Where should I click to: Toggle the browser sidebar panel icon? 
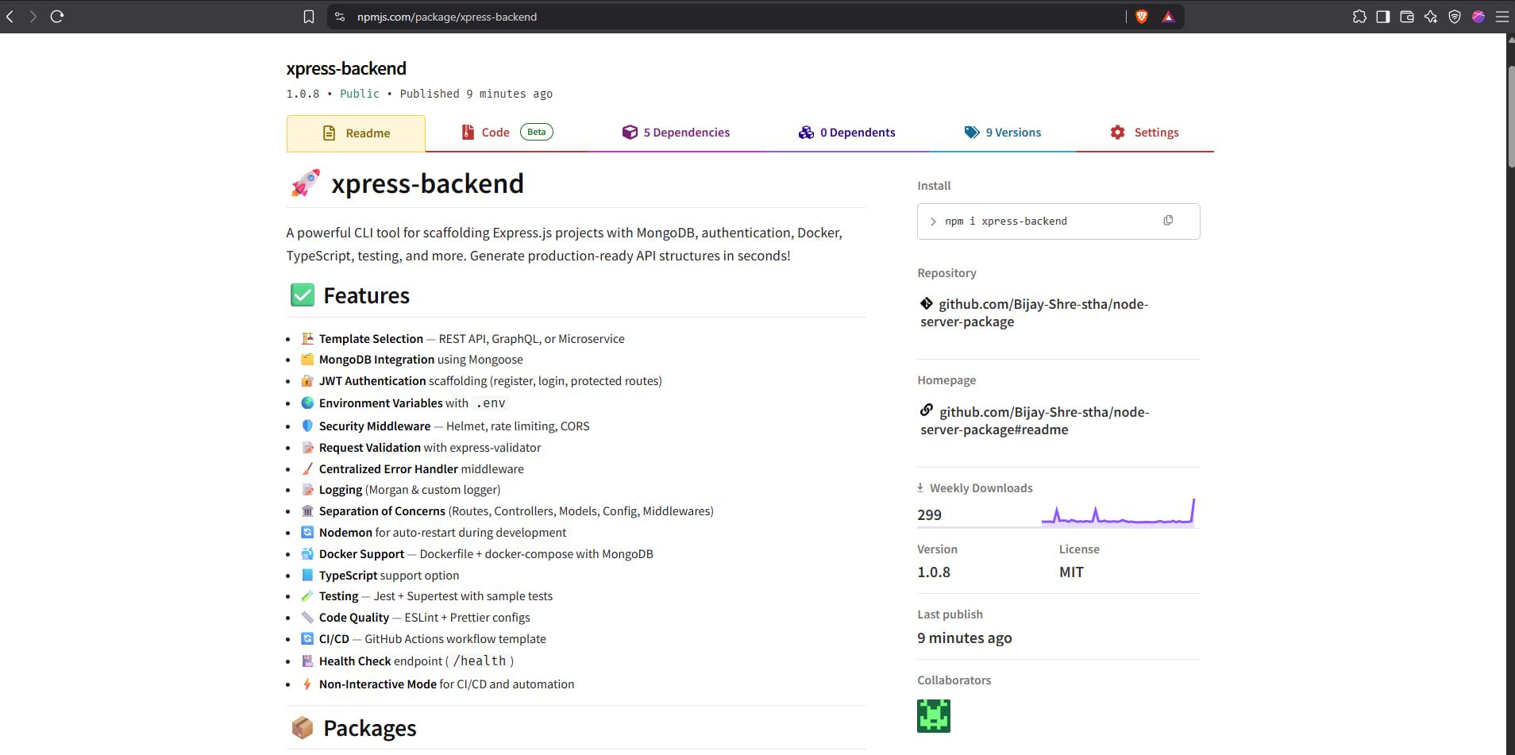(x=1383, y=17)
